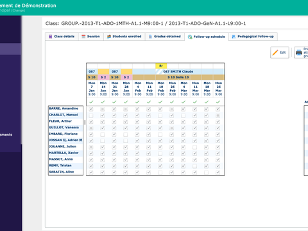Click the green checkmark under Mon 4 Feb
This screenshot has width=308, height=231.
(138, 102)
